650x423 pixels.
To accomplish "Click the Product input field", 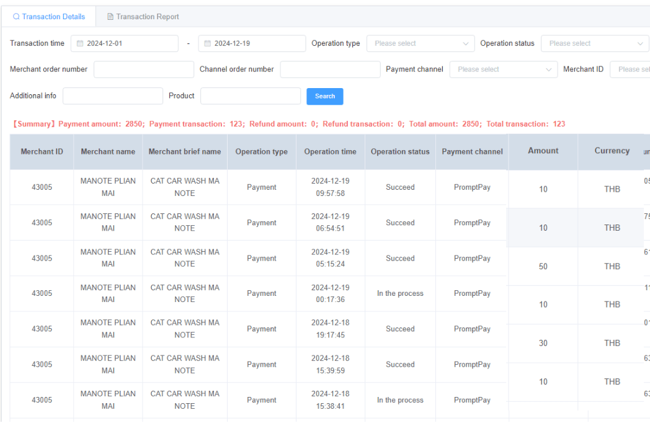I will [x=251, y=96].
